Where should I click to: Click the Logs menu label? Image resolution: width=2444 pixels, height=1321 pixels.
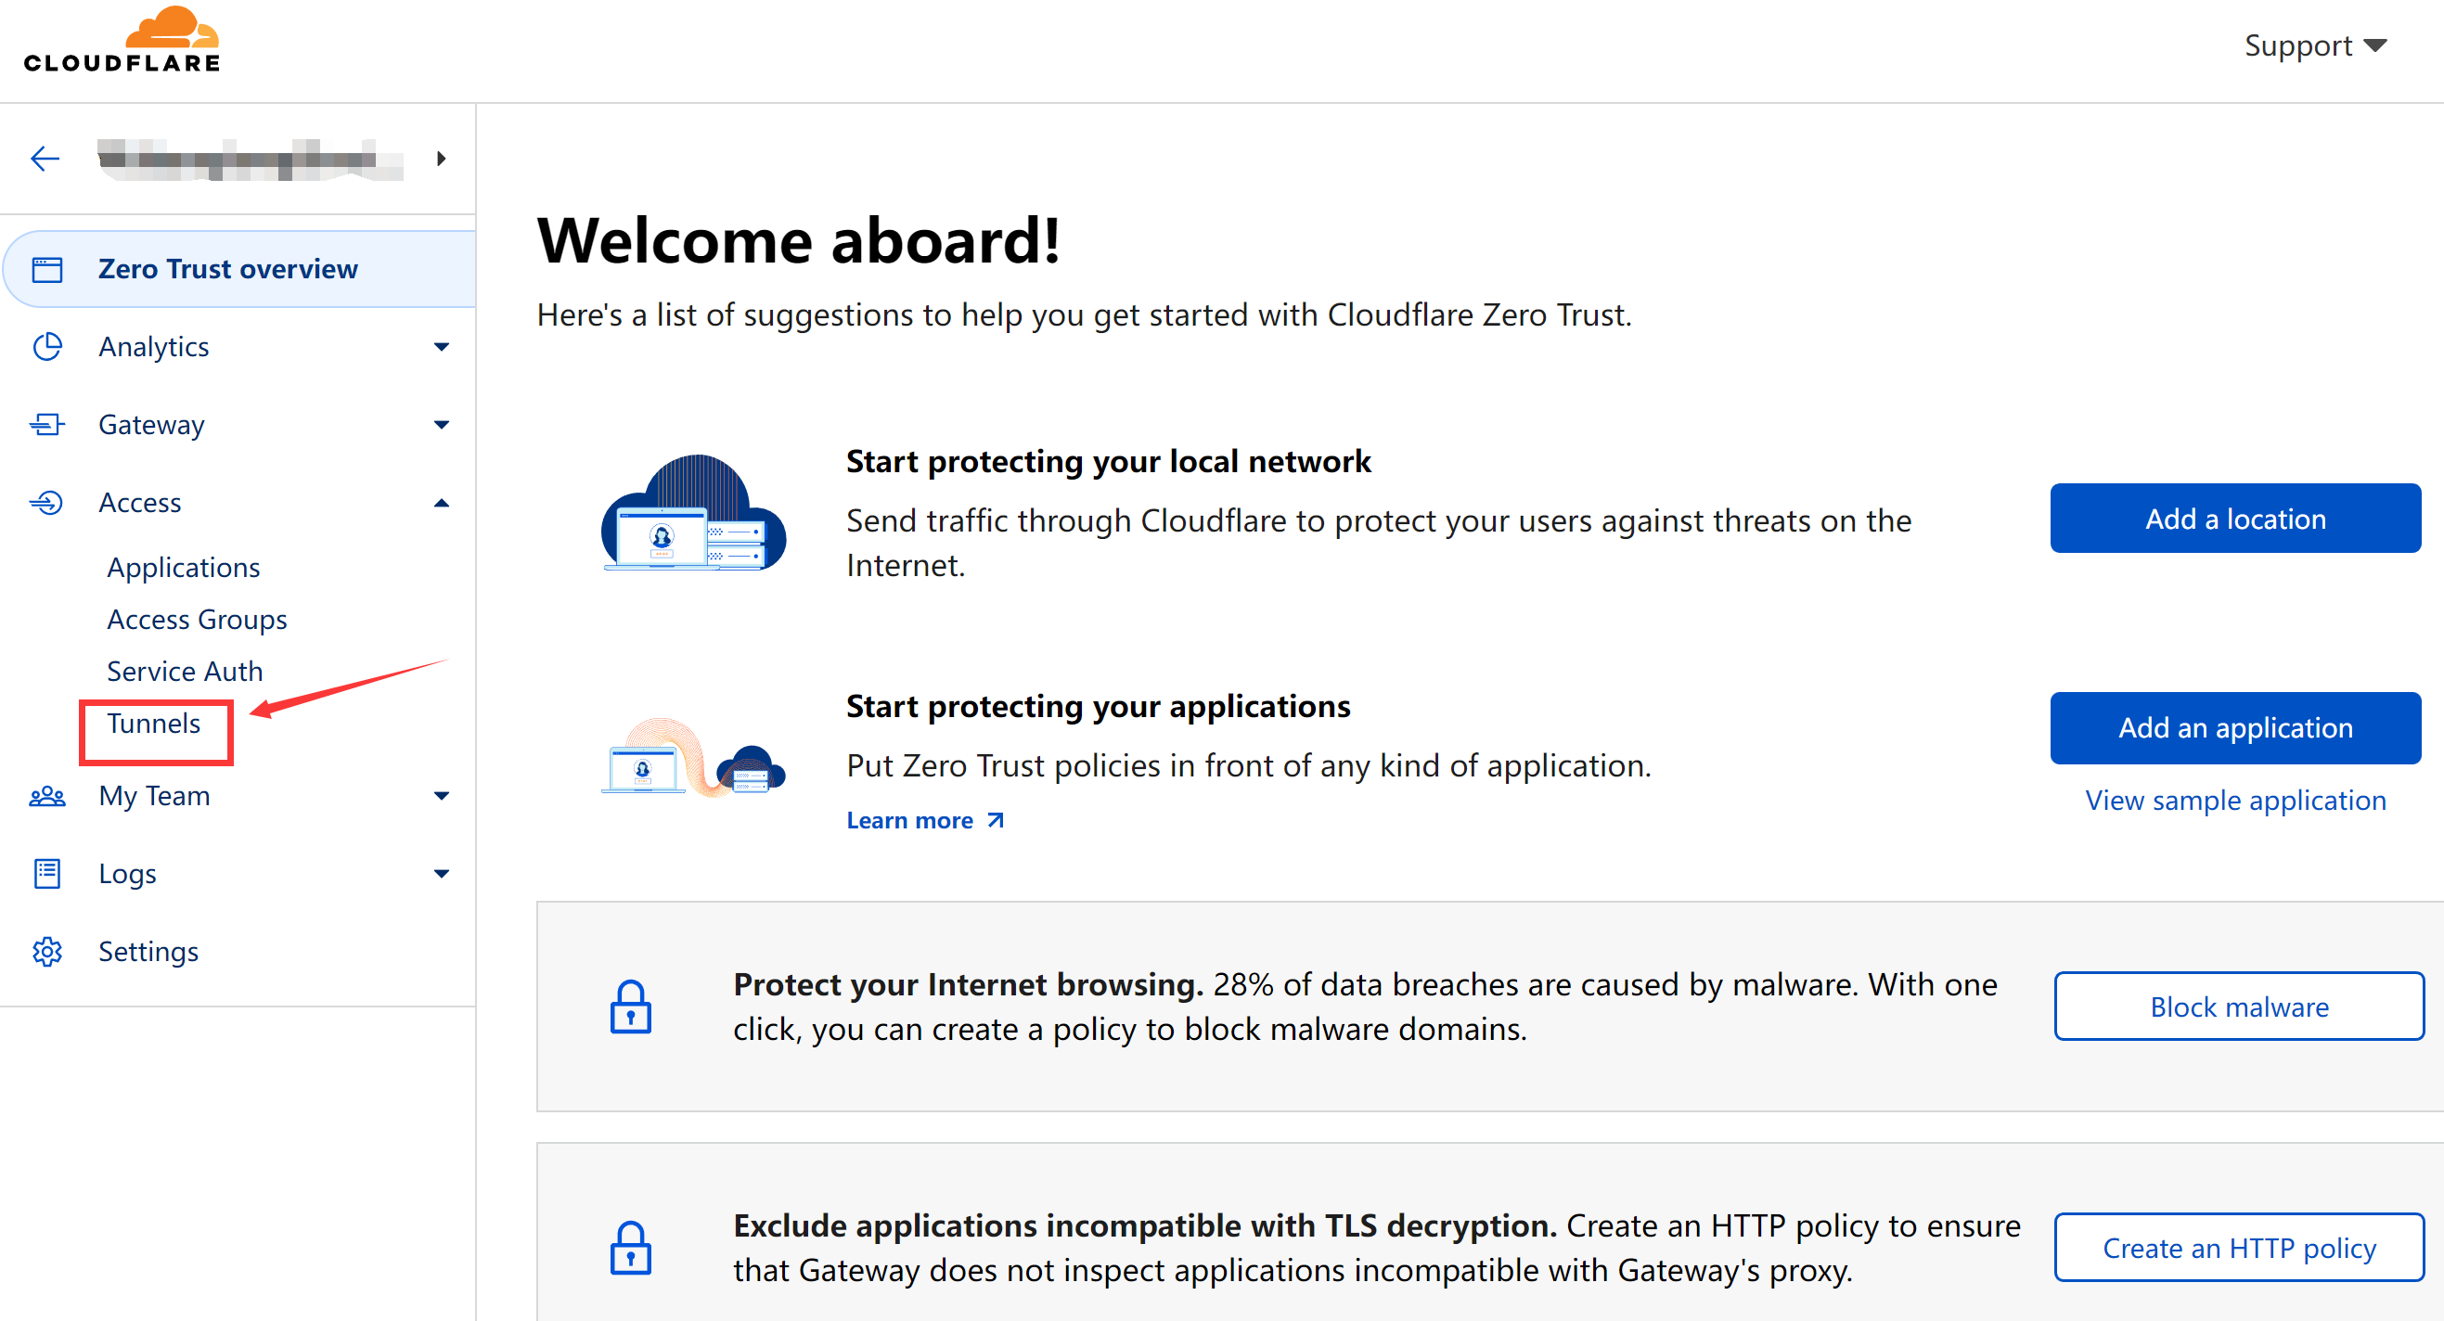tap(127, 873)
